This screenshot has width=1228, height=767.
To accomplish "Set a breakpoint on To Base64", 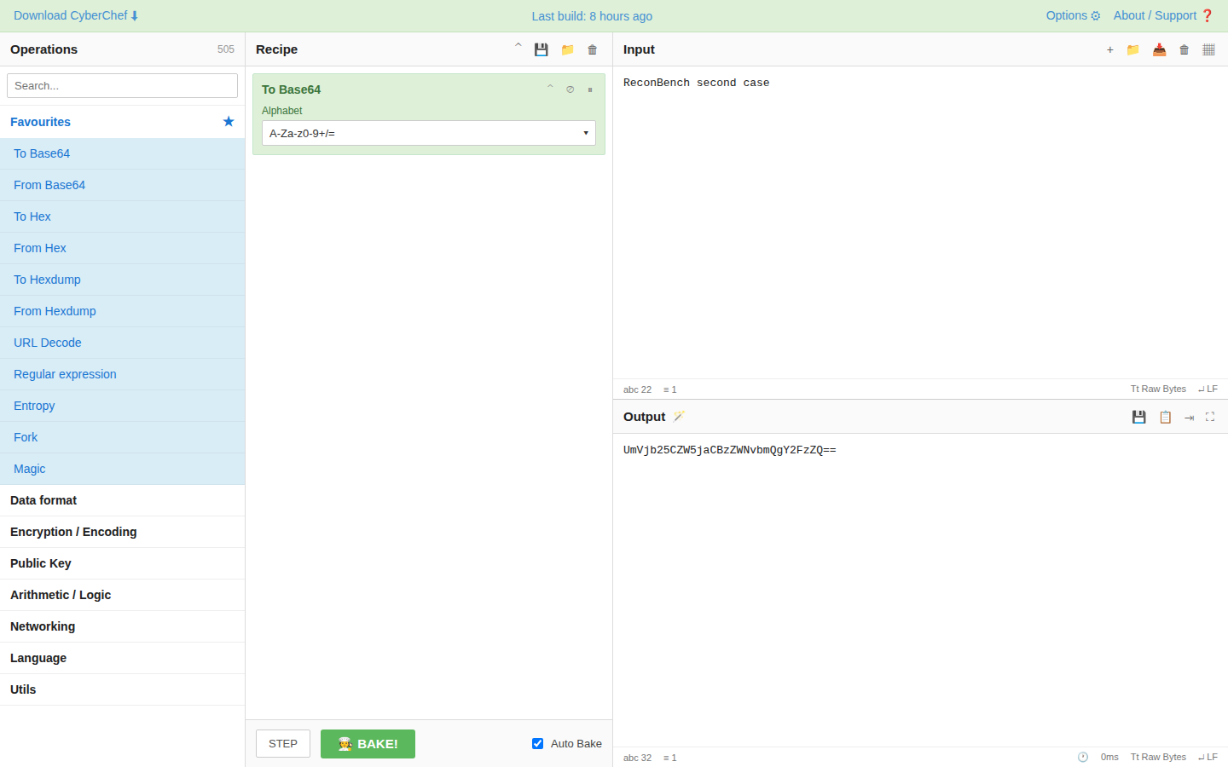I will pyautogui.click(x=590, y=89).
